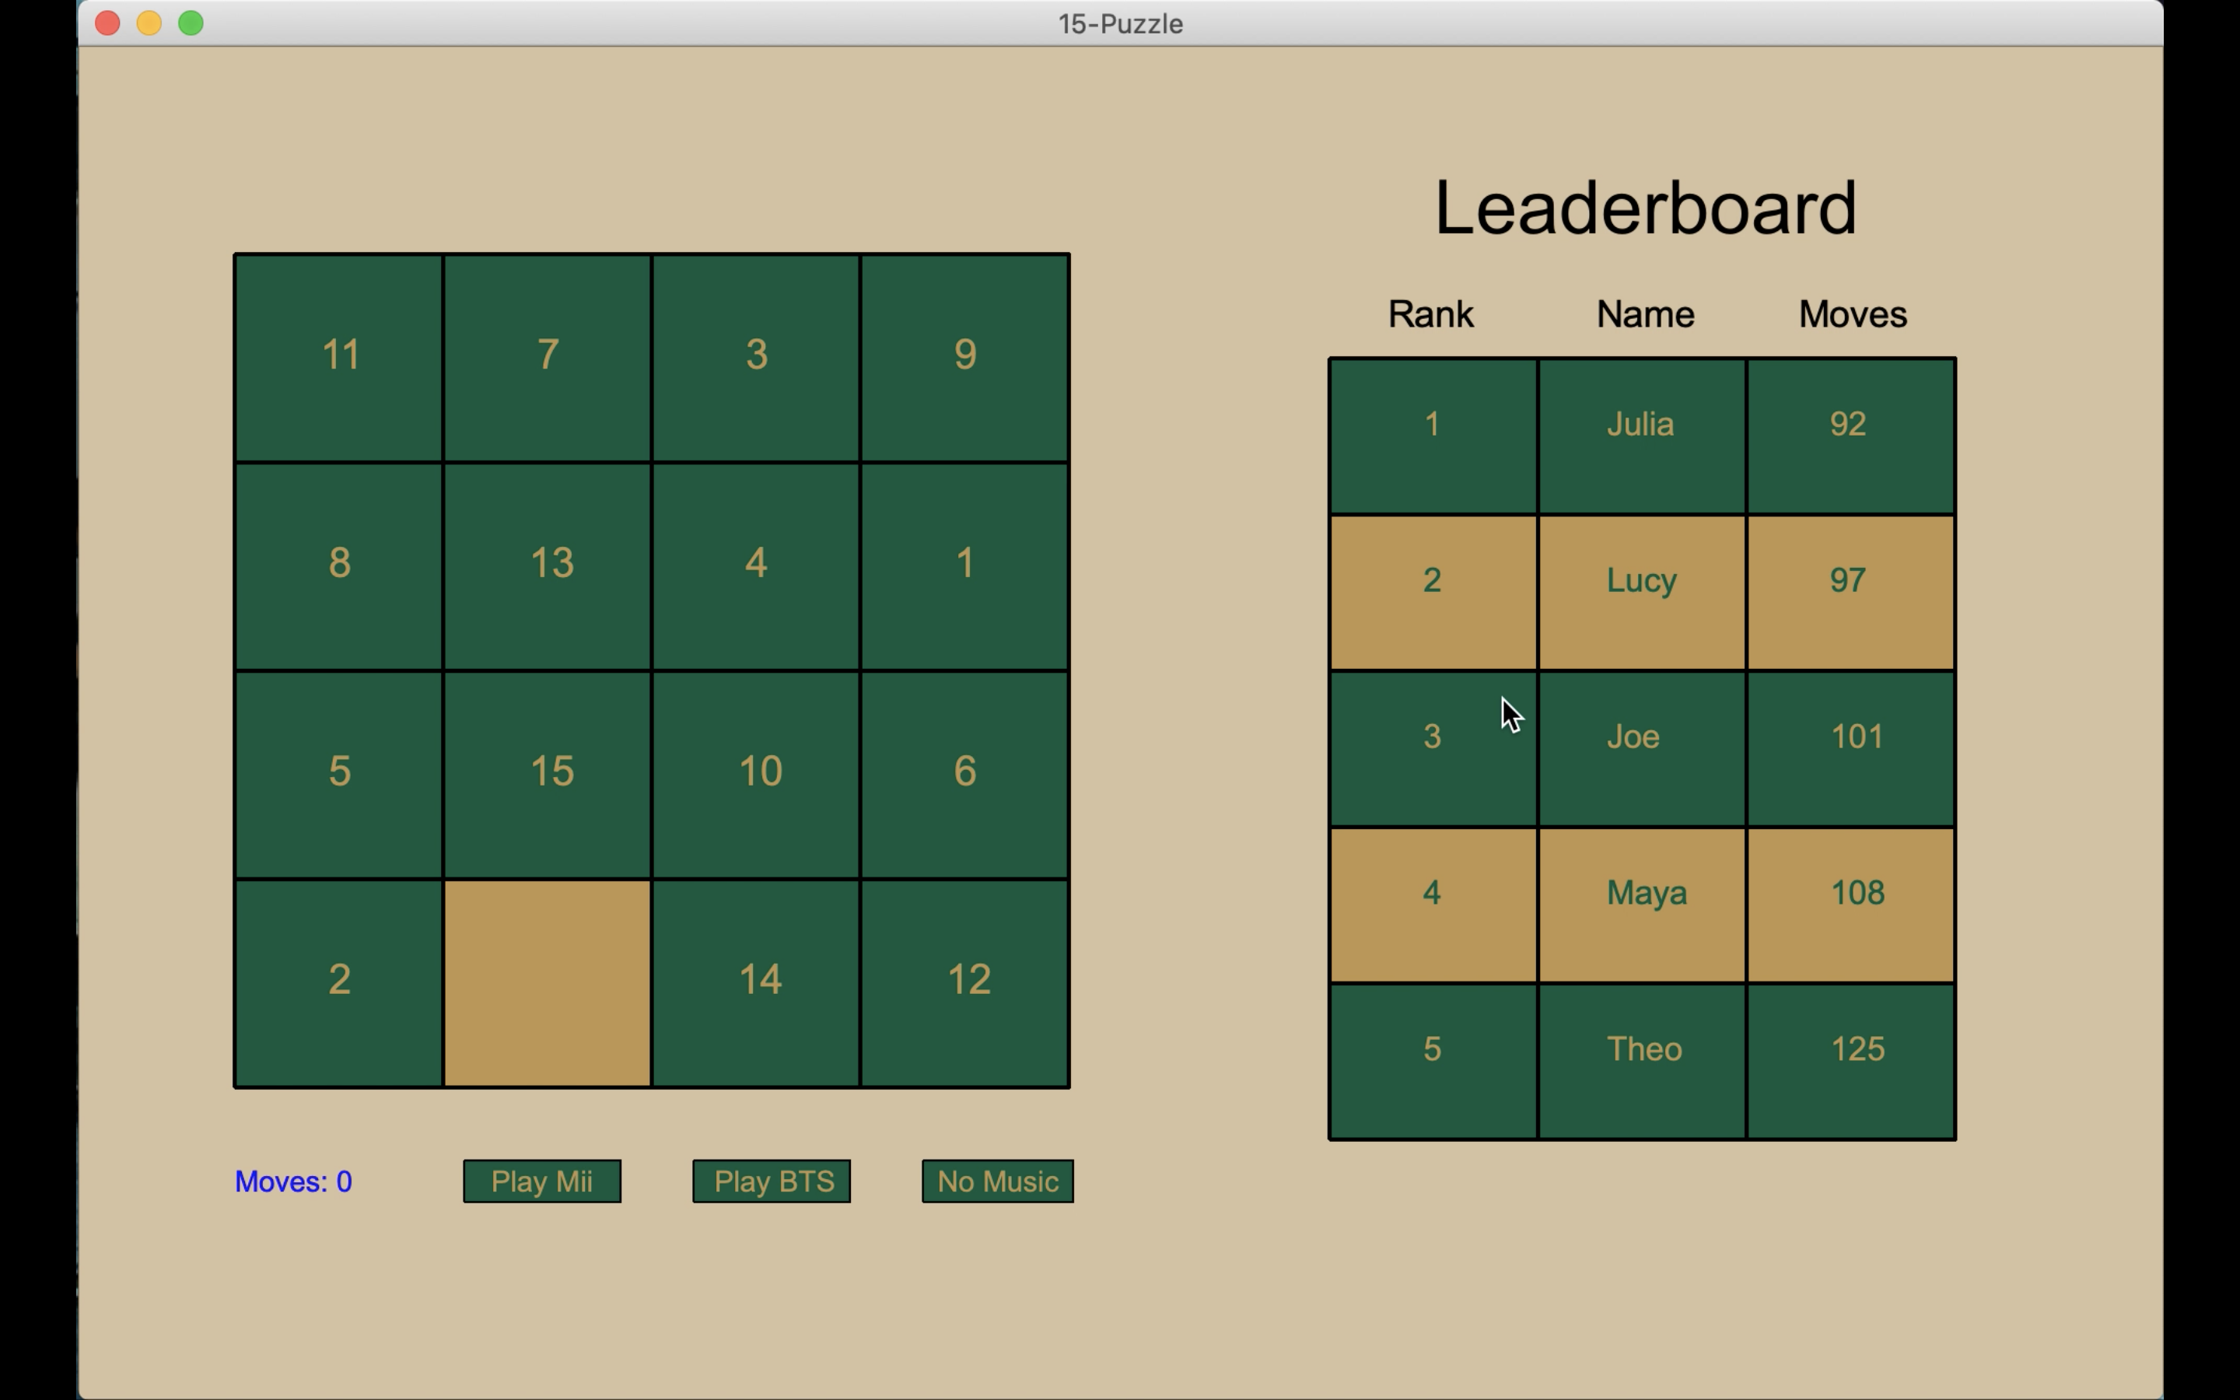Click the empty tan puzzle square
This screenshot has height=1400, width=2240.
coord(547,982)
